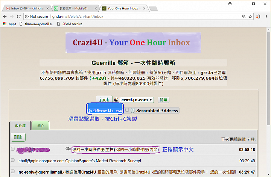The image size is (271, 177).
Task: Open the 收件箱 inbox tab
Action: pyautogui.click(x=20, y=126)
